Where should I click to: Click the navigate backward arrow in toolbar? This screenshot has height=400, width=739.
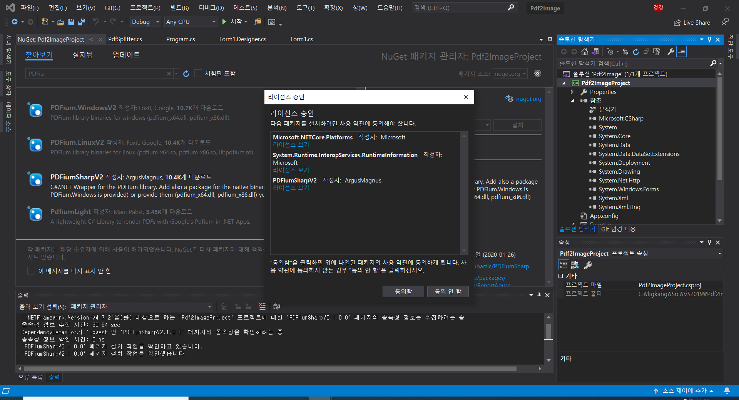15,22
